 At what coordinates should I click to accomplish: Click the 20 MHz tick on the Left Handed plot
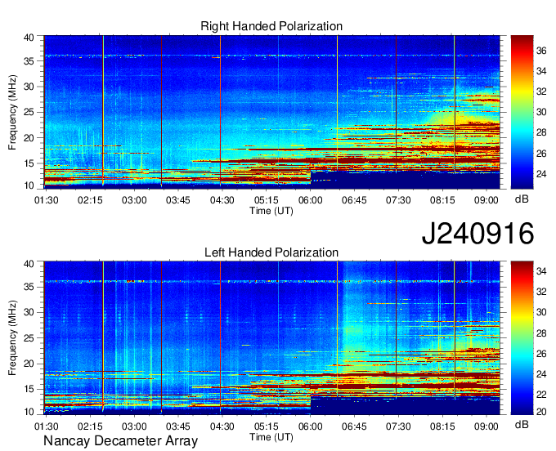pos(29,364)
